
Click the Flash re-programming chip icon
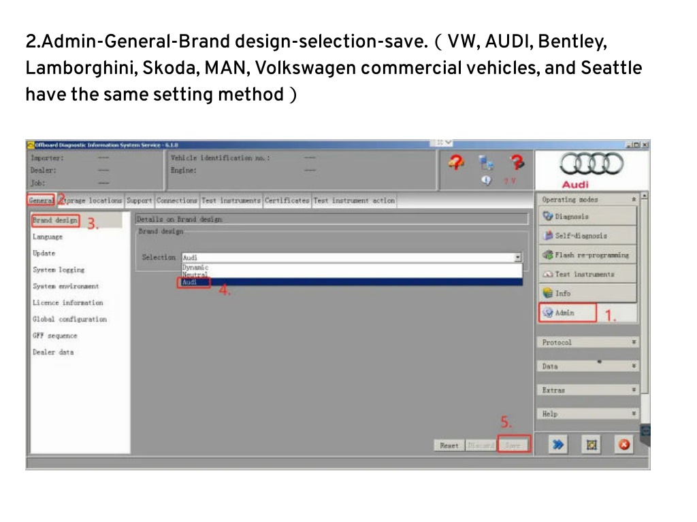coord(548,255)
